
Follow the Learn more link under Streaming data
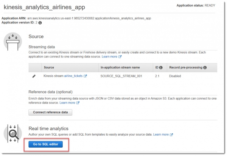coord(109,57)
